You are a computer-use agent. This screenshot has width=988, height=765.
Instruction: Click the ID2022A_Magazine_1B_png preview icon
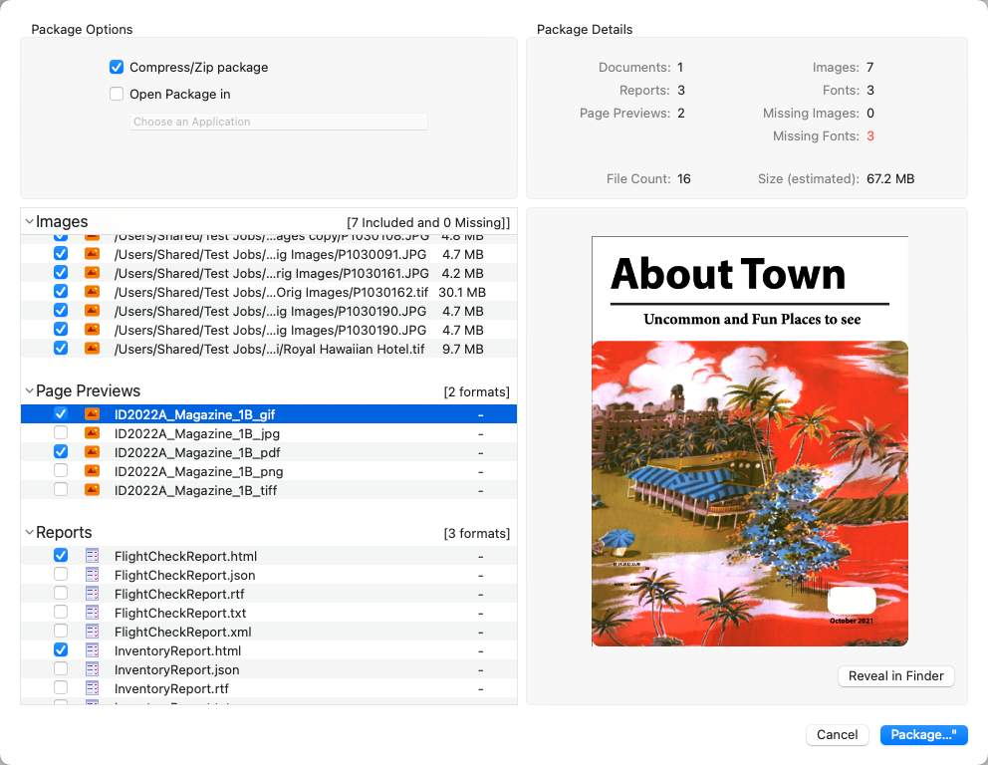tap(92, 471)
